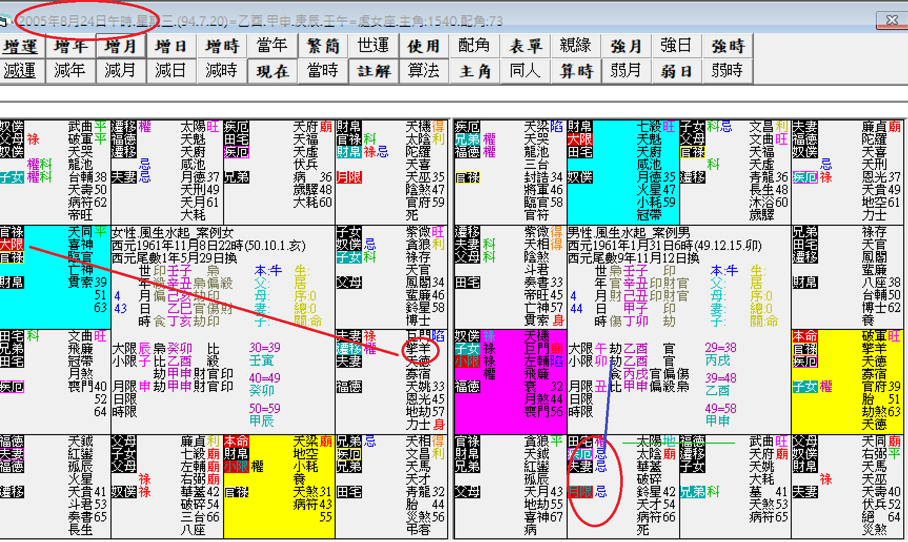Toggle 繁簡 traditional-simplified text mode

pyautogui.click(x=324, y=46)
